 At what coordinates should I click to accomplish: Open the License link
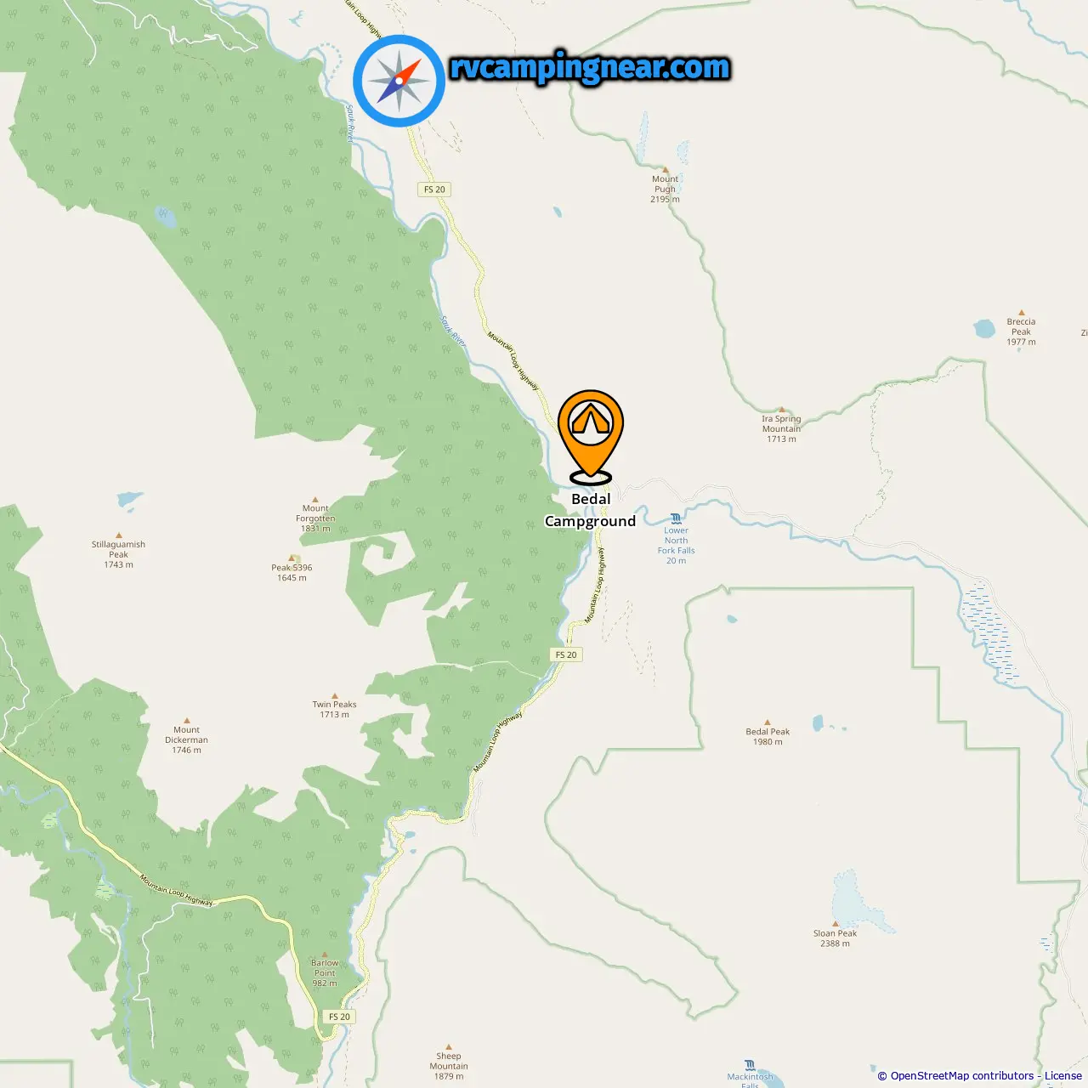tap(1063, 1076)
